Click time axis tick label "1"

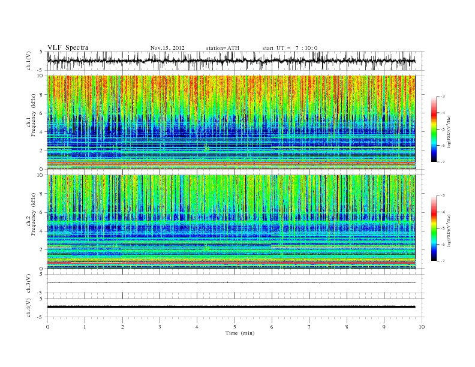point(85,327)
